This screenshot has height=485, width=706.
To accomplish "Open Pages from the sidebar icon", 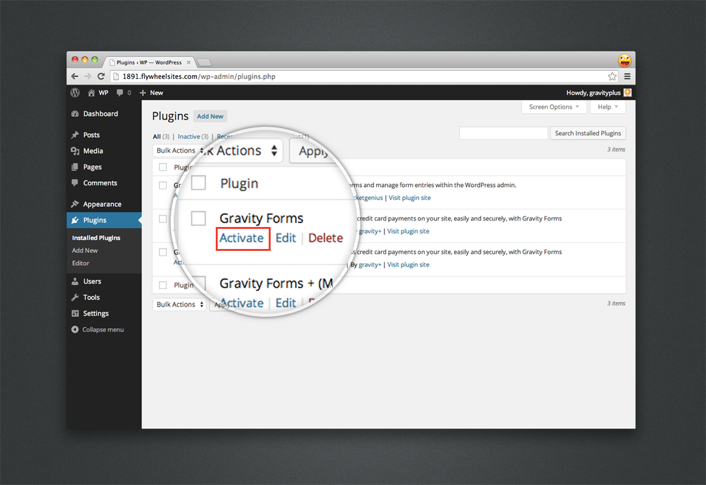I will click(x=75, y=167).
